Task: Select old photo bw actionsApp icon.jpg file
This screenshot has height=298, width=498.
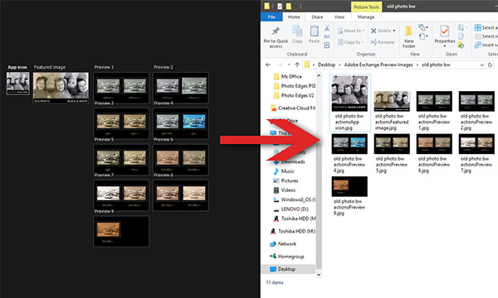Action: point(349,103)
